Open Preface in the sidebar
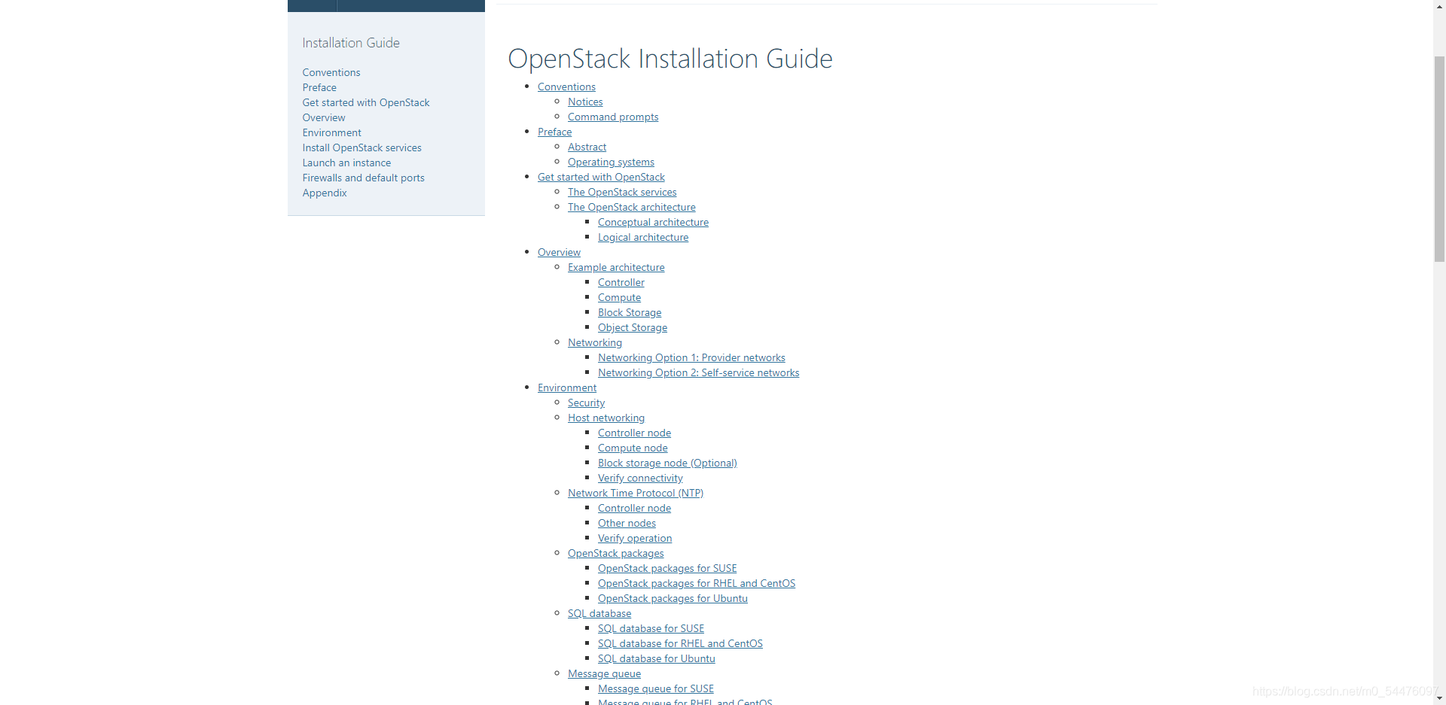Viewport: 1446px width, 705px height. pos(319,87)
